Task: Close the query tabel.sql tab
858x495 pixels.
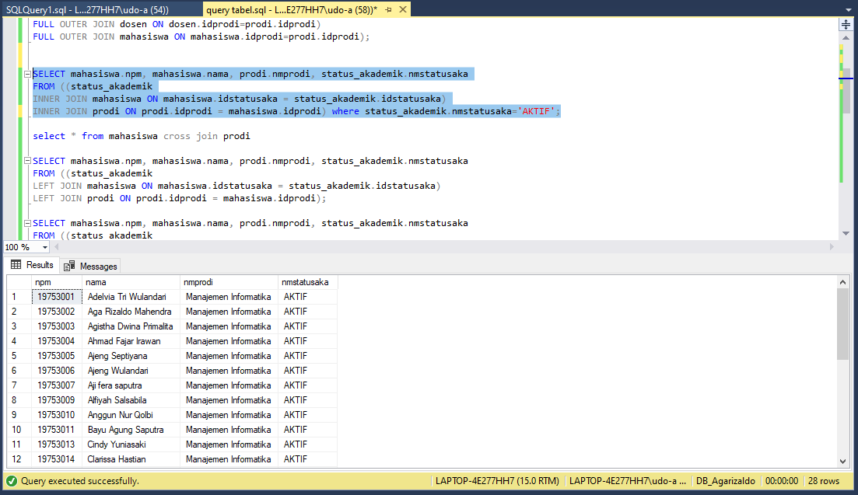Action: click(x=403, y=10)
